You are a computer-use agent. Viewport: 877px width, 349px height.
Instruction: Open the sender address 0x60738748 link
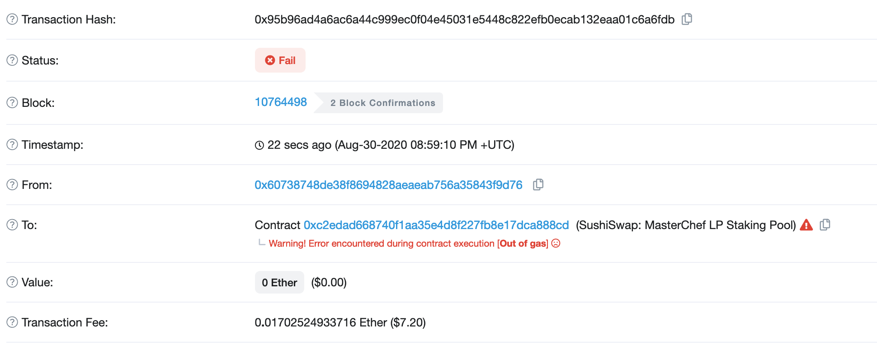[x=388, y=185]
